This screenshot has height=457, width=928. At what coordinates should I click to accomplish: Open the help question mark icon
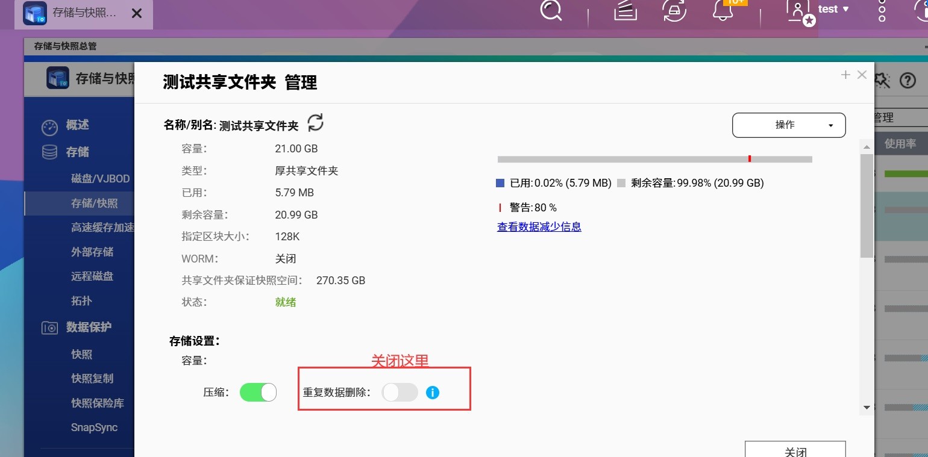point(907,80)
